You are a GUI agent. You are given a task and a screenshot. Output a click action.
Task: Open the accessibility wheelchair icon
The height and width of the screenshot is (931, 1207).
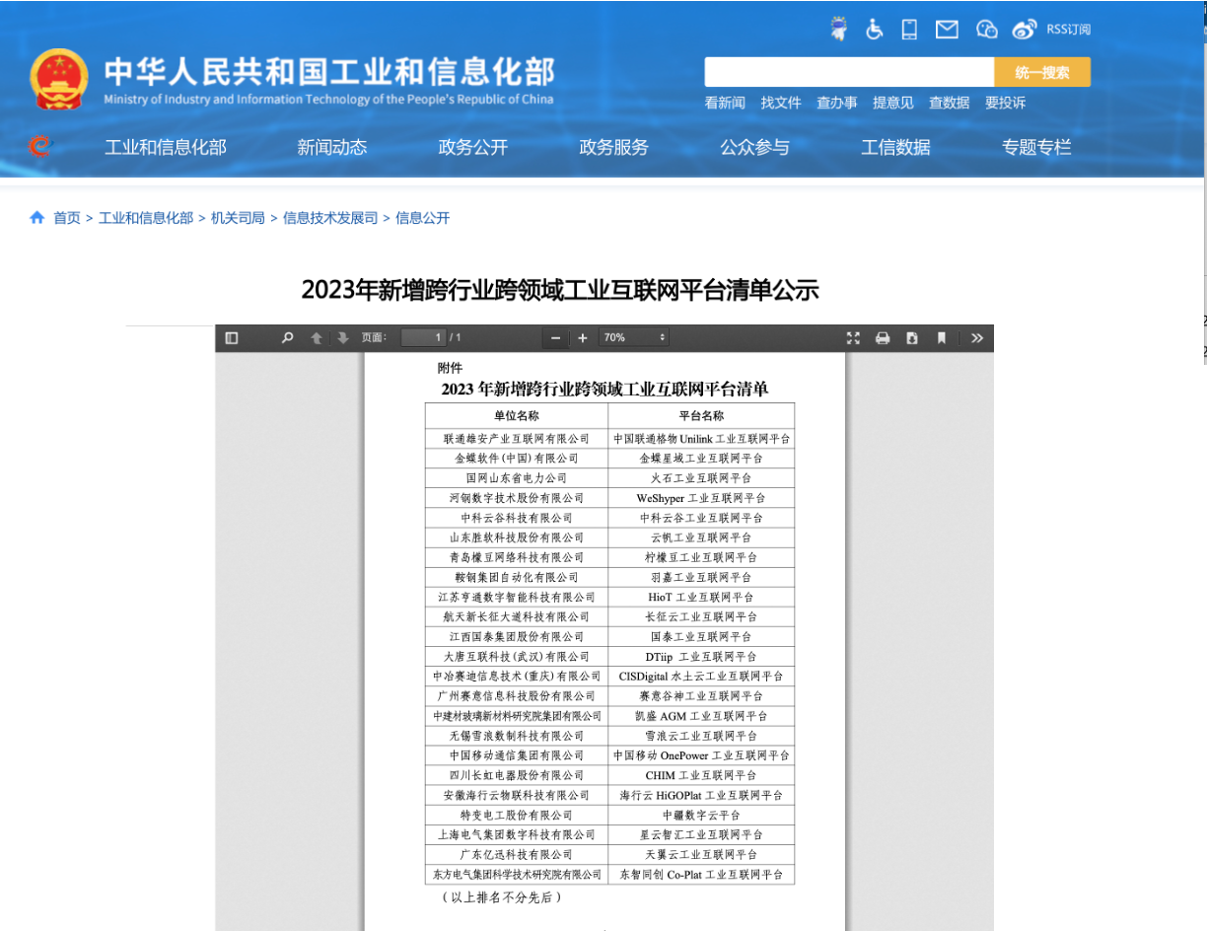(x=874, y=29)
